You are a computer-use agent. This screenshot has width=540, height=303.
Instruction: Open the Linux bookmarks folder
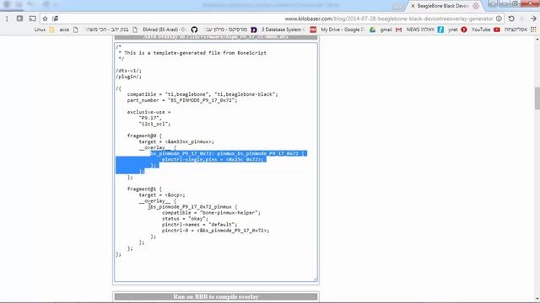click(45, 29)
